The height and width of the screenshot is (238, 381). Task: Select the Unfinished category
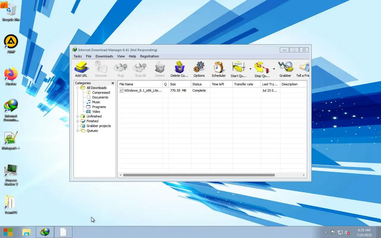(x=94, y=116)
